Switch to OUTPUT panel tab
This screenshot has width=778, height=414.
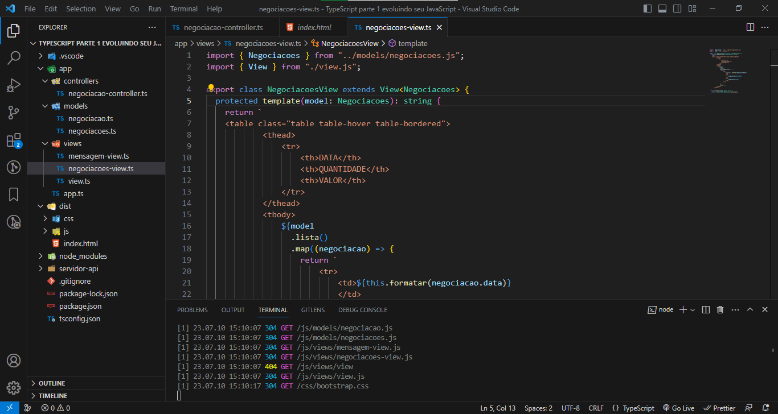[x=233, y=310]
